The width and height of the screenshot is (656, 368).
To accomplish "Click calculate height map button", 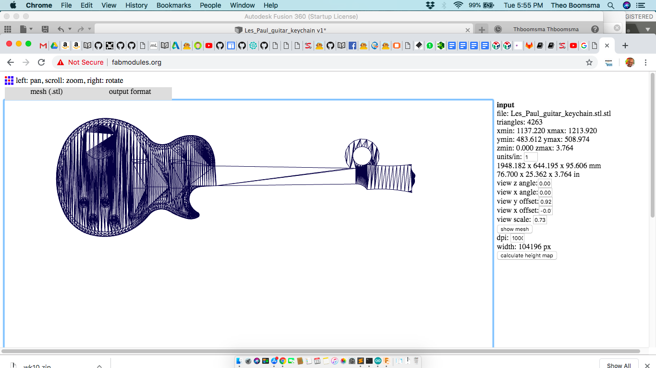I will 527,255.
